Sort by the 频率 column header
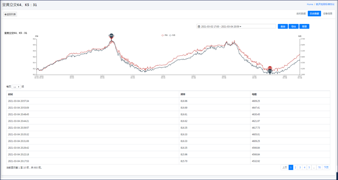The width and height of the screenshot is (338, 180). point(215,94)
